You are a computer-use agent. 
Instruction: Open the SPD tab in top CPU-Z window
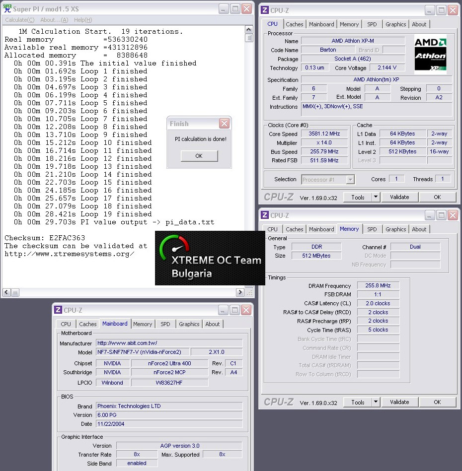372,24
